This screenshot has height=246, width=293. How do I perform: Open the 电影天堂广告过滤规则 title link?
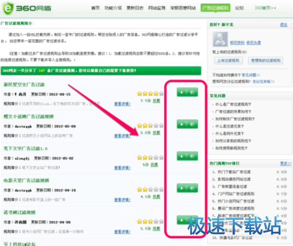point(26,181)
